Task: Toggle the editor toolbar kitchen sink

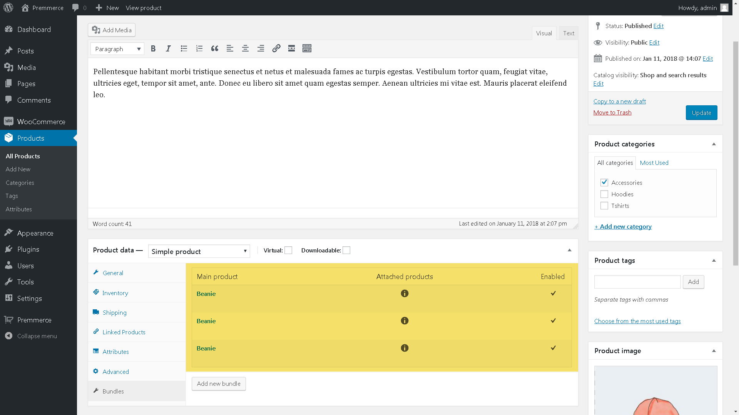Action: [307, 48]
